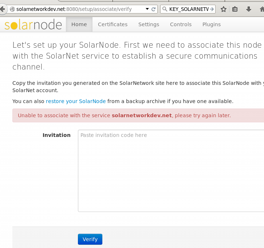
Task: Click the 'Unable to associate' error message
Action: coord(138,115)
